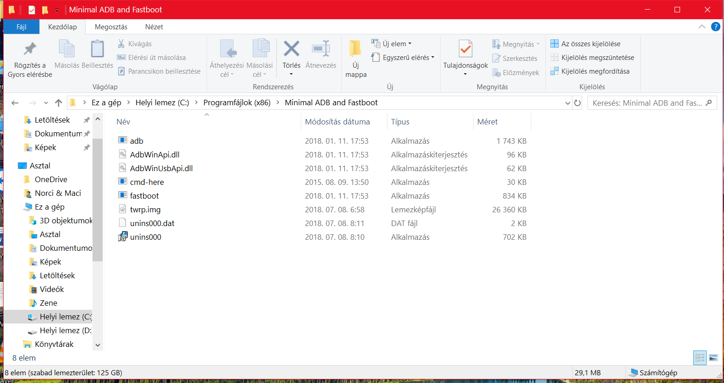Select Helyi lemez (D:) drive
The width and height of the screenshot is (724, 383).
65,330
